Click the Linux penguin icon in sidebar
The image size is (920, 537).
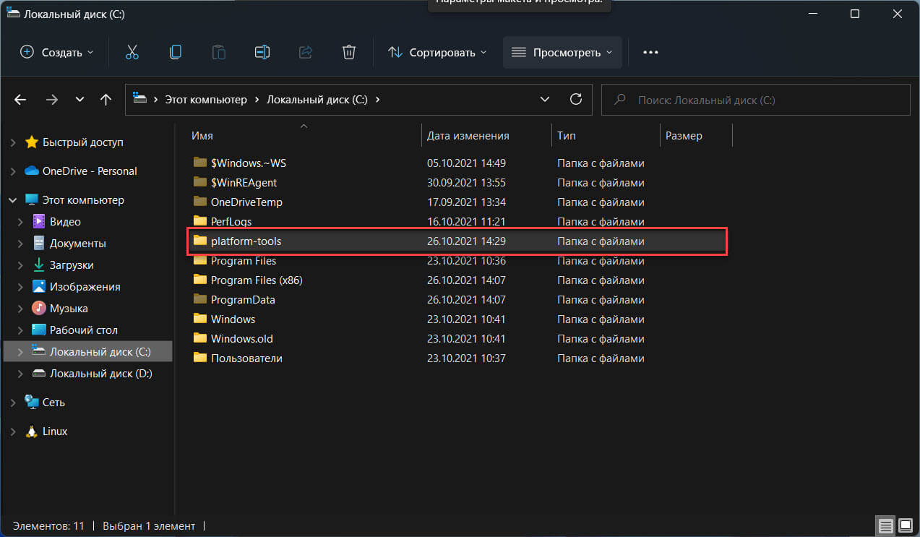[31, 431]
